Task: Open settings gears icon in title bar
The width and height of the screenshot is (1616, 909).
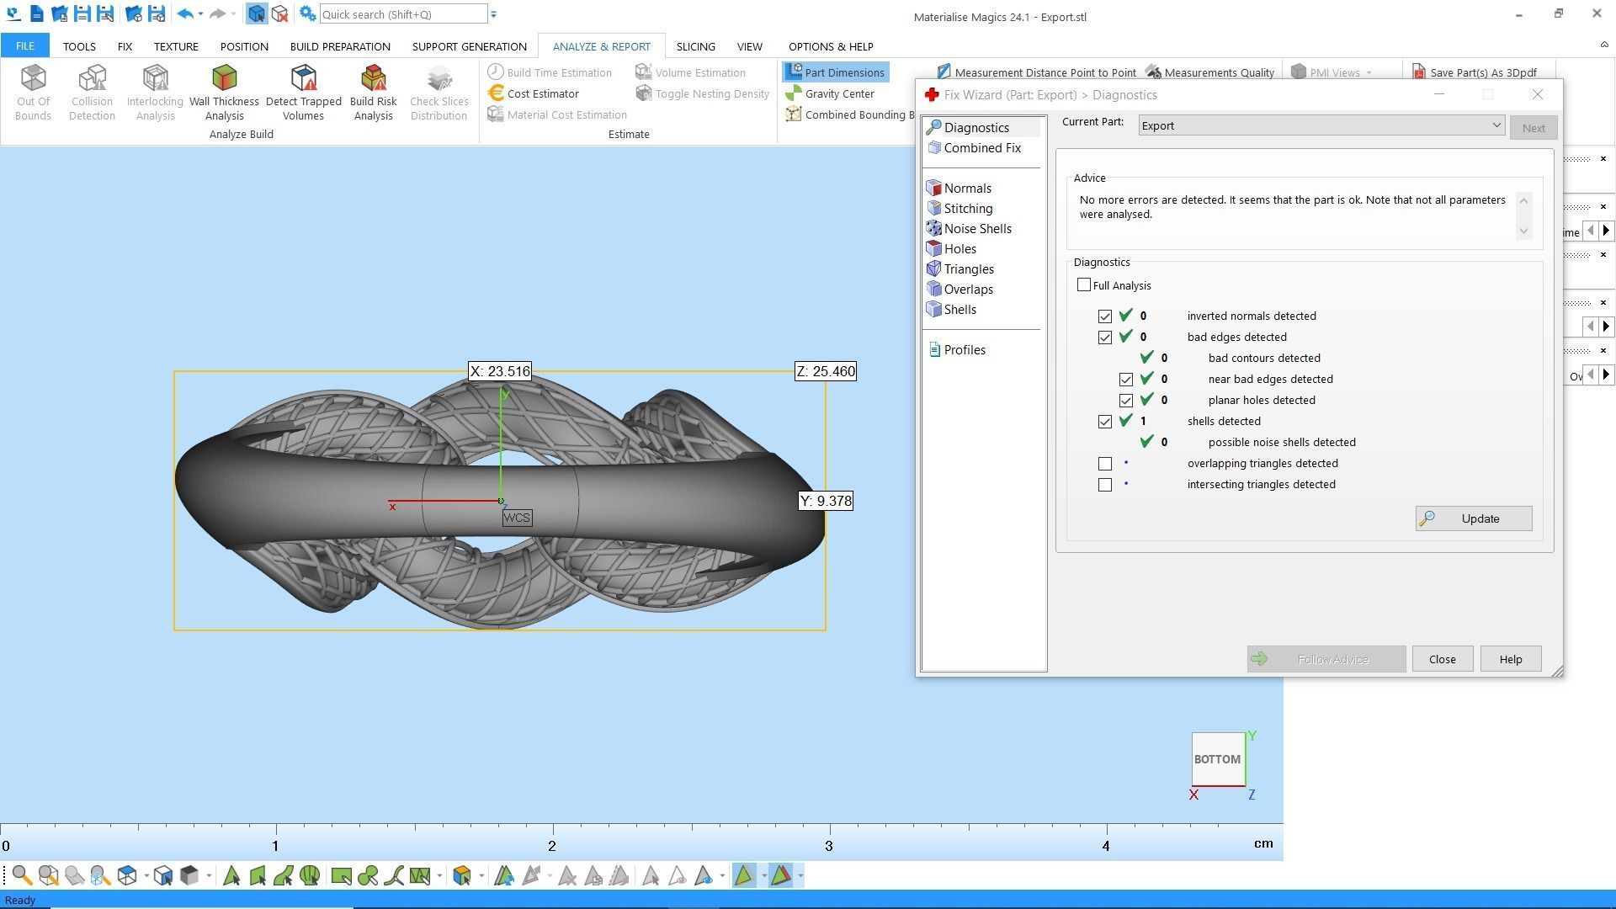Action: pos(307,14)
